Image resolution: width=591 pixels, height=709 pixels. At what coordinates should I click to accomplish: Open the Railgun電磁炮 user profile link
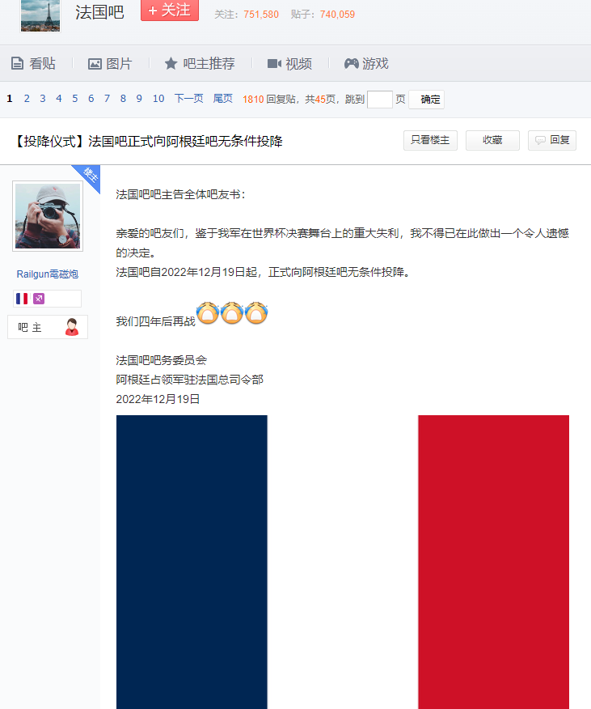tap(48, 274)
